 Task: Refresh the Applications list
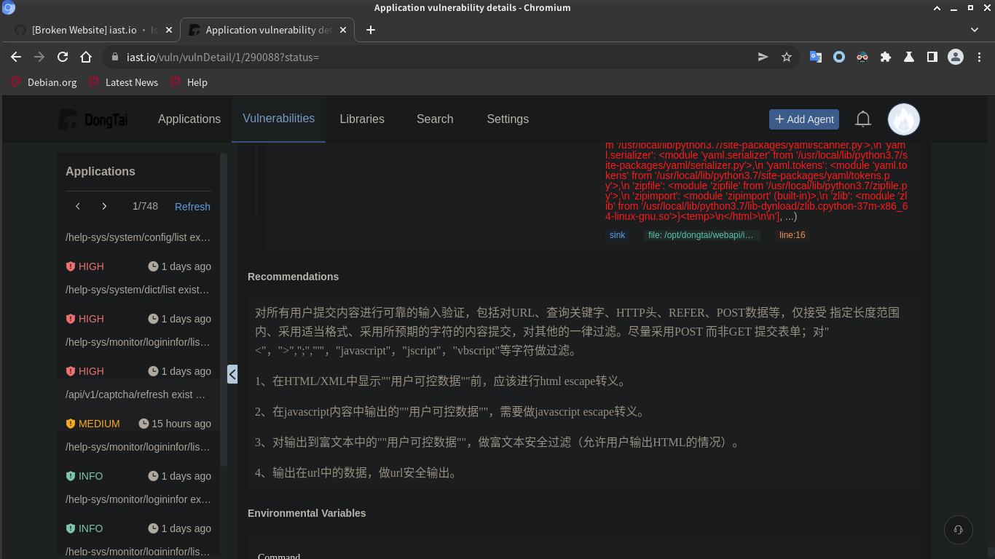pos(192,206)
